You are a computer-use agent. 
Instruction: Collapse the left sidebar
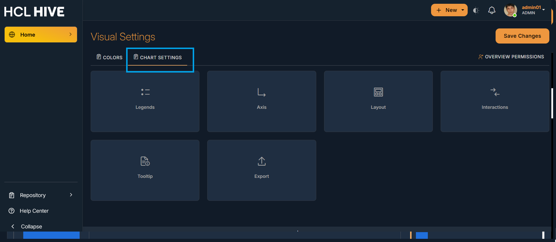[x=27, y=226]
